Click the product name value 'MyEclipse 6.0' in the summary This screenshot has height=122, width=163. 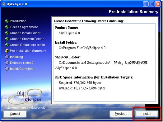(69, 33)
